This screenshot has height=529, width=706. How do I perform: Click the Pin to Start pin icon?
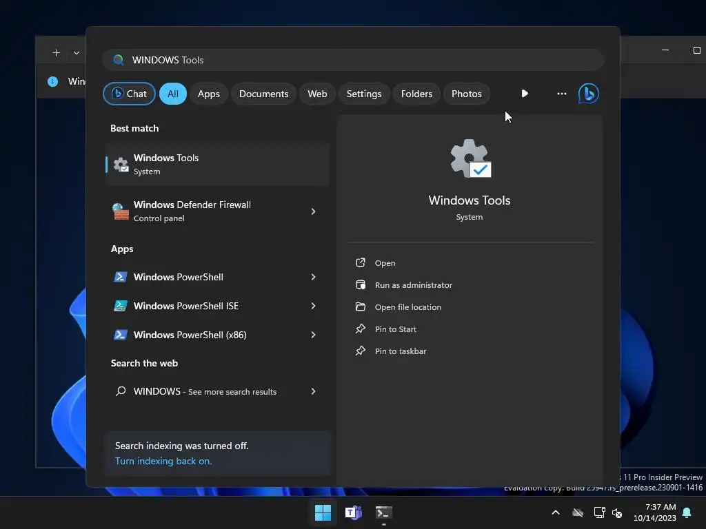[x=360, y=329]
